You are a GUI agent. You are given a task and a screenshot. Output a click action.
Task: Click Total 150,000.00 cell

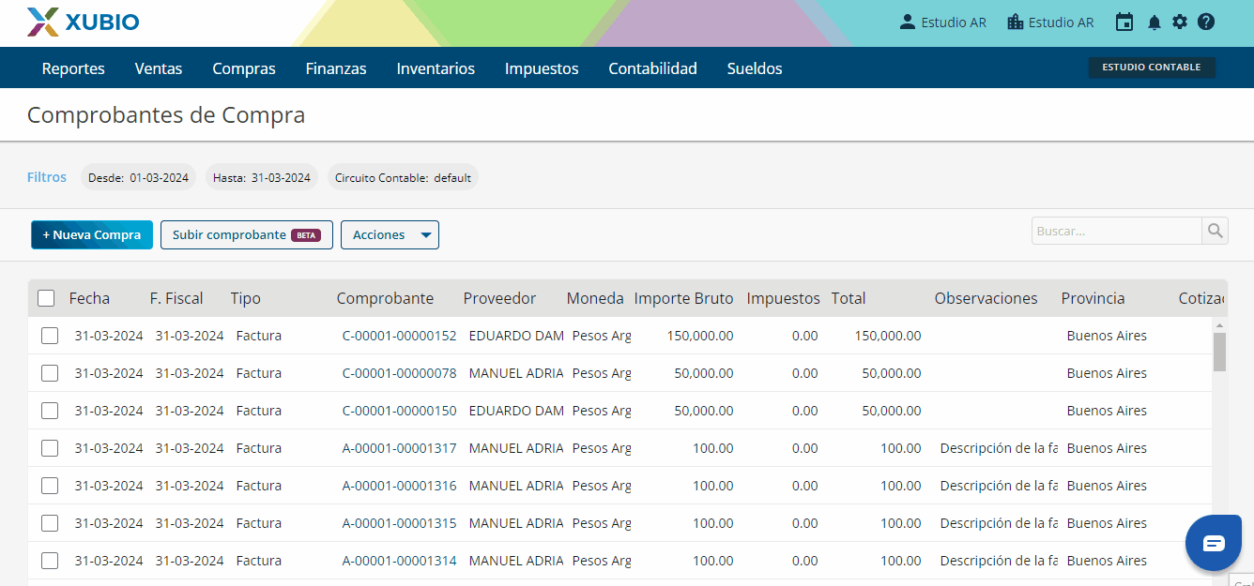888,336
